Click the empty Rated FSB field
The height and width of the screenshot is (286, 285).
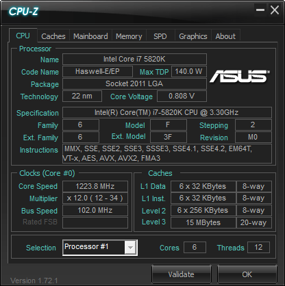point(95,222)
